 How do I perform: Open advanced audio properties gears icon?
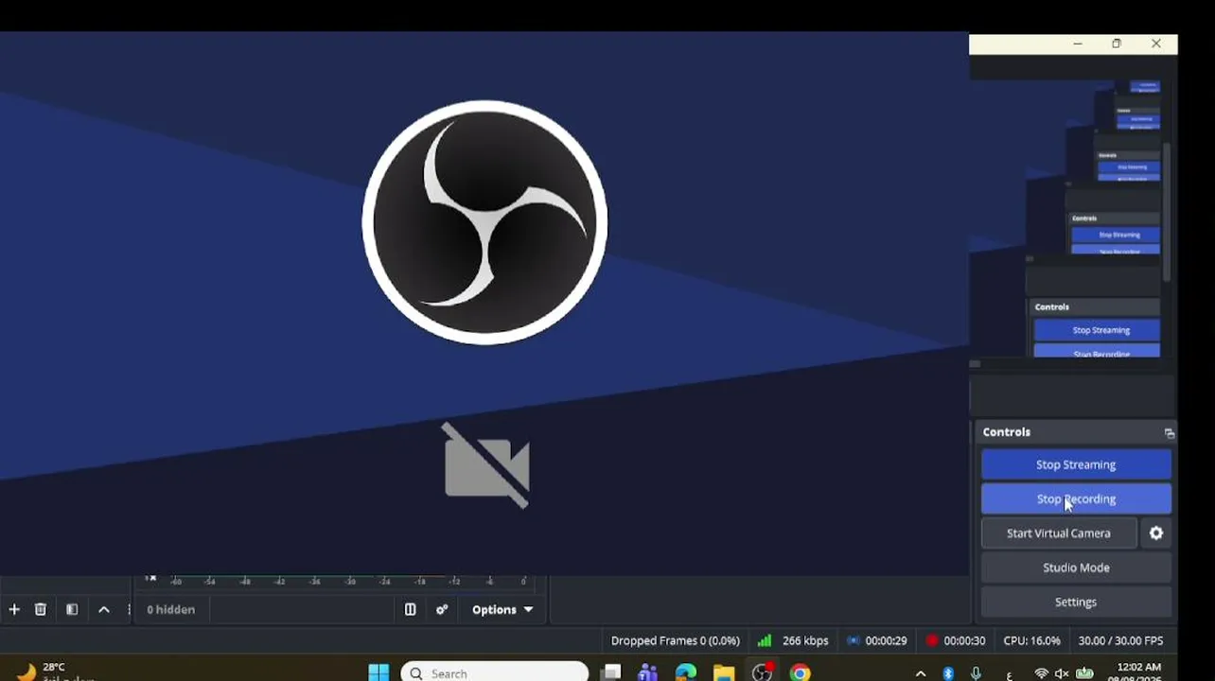click(x=442, y=610)
